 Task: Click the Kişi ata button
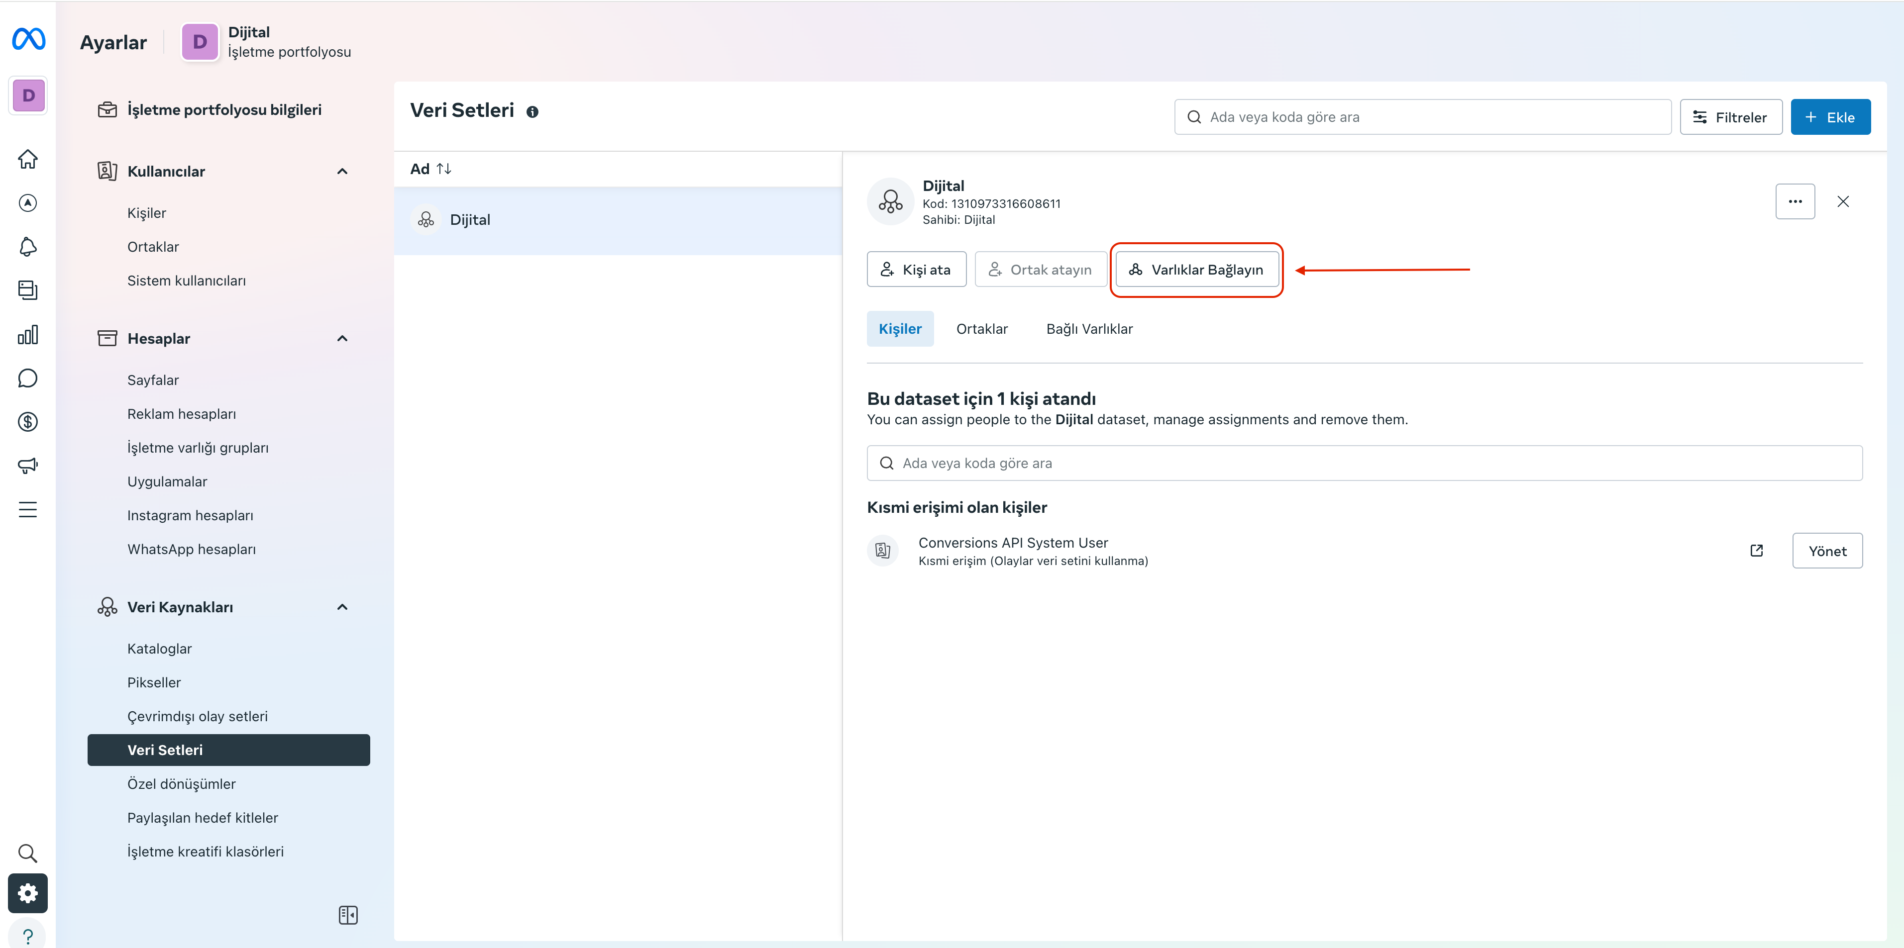point(916,270)
